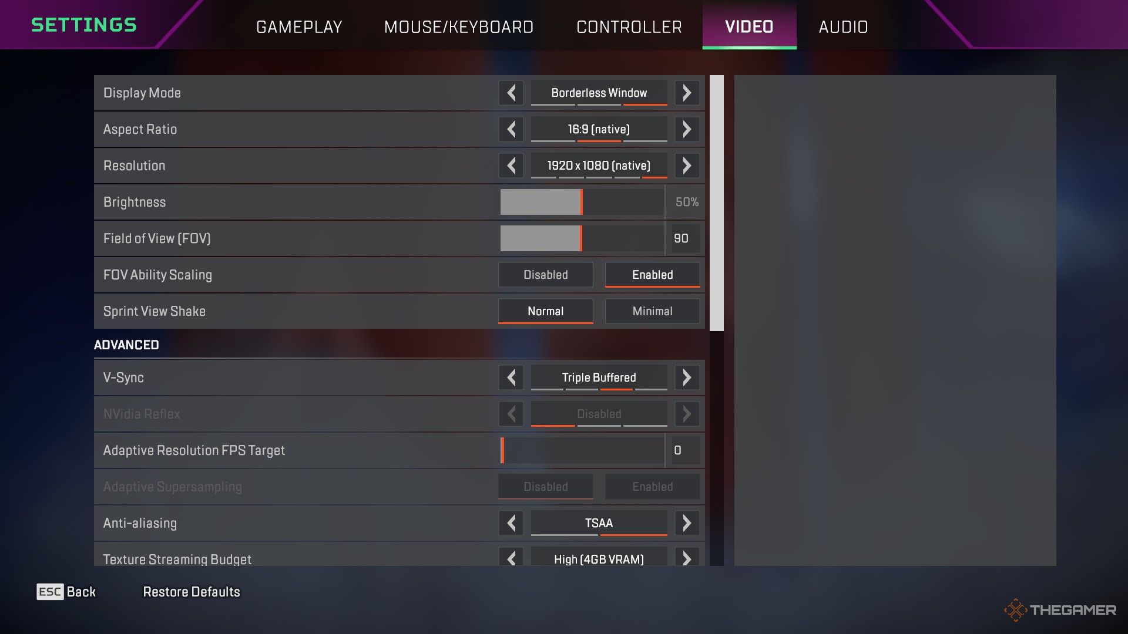Enable FOV Ability Scaling toggle
Image resolution: width=1128 pixels, height=634 pixels.
652,274
